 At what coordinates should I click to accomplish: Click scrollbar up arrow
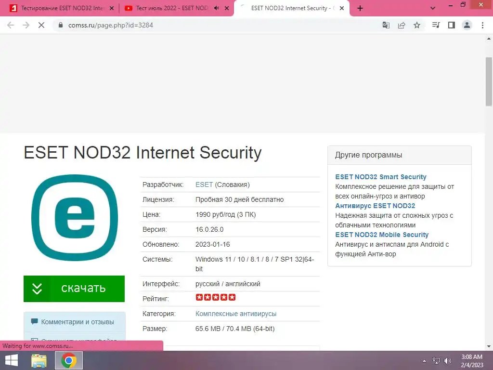pos(489,39)
